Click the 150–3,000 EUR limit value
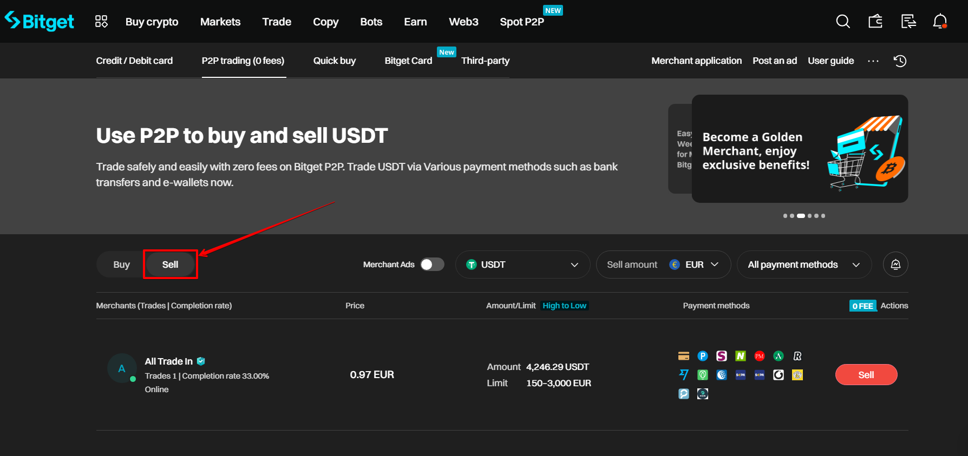Image resolution: width=968 pixels, height=456 pixels. [559, 383]
